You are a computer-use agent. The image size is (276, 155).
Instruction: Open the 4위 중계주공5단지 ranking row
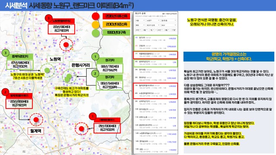pyautogui.click(x=156, y=63)
